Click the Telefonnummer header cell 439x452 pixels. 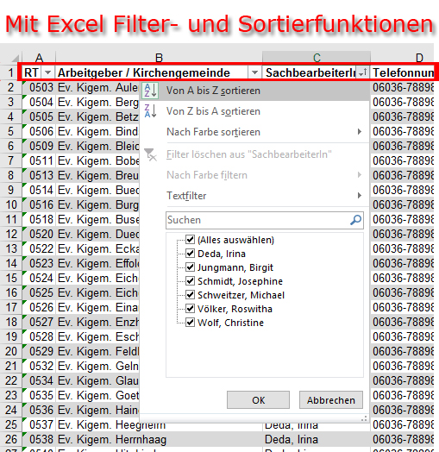403,72
